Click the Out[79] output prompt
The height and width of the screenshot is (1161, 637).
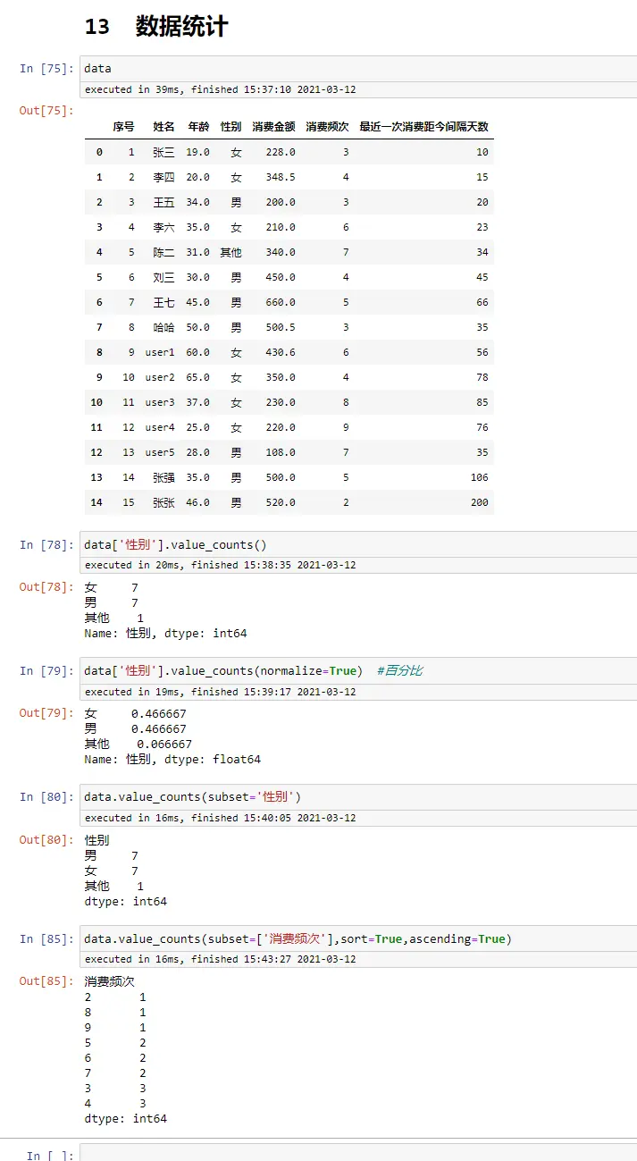point(46,713)
